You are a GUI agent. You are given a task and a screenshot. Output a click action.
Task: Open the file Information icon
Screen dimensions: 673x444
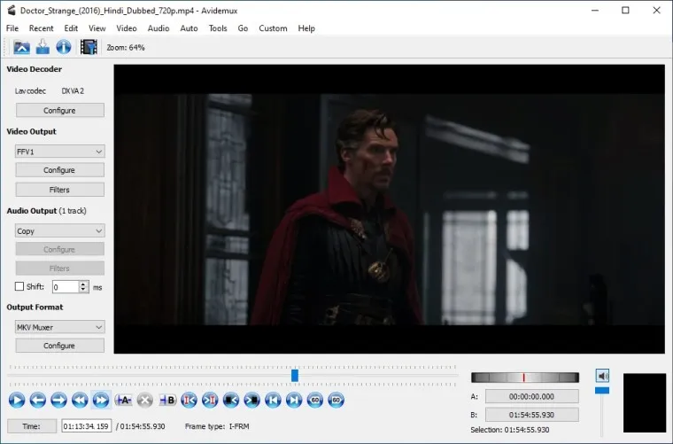[x=64, y=47]
